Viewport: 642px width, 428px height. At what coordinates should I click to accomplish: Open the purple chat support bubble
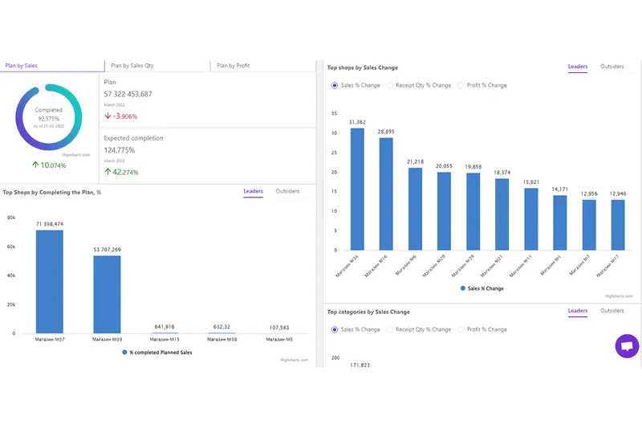tap(627, 346)
